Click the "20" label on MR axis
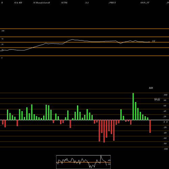This screenshot has height=169, width=169. pyautogui.click(x=165, y=117)
